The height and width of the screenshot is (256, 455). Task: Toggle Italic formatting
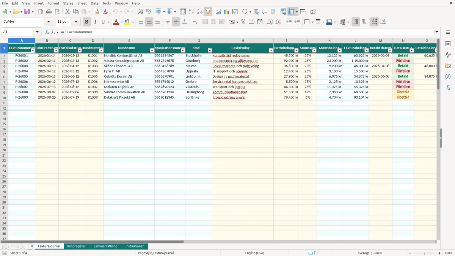[95, 22]
